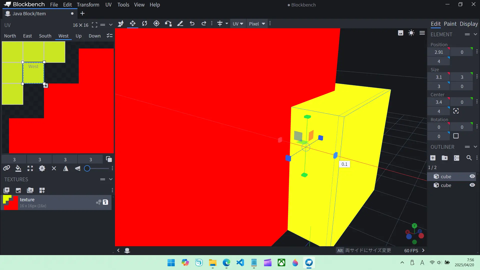Click the UV mirror horizontally icon

click(66, 168)
